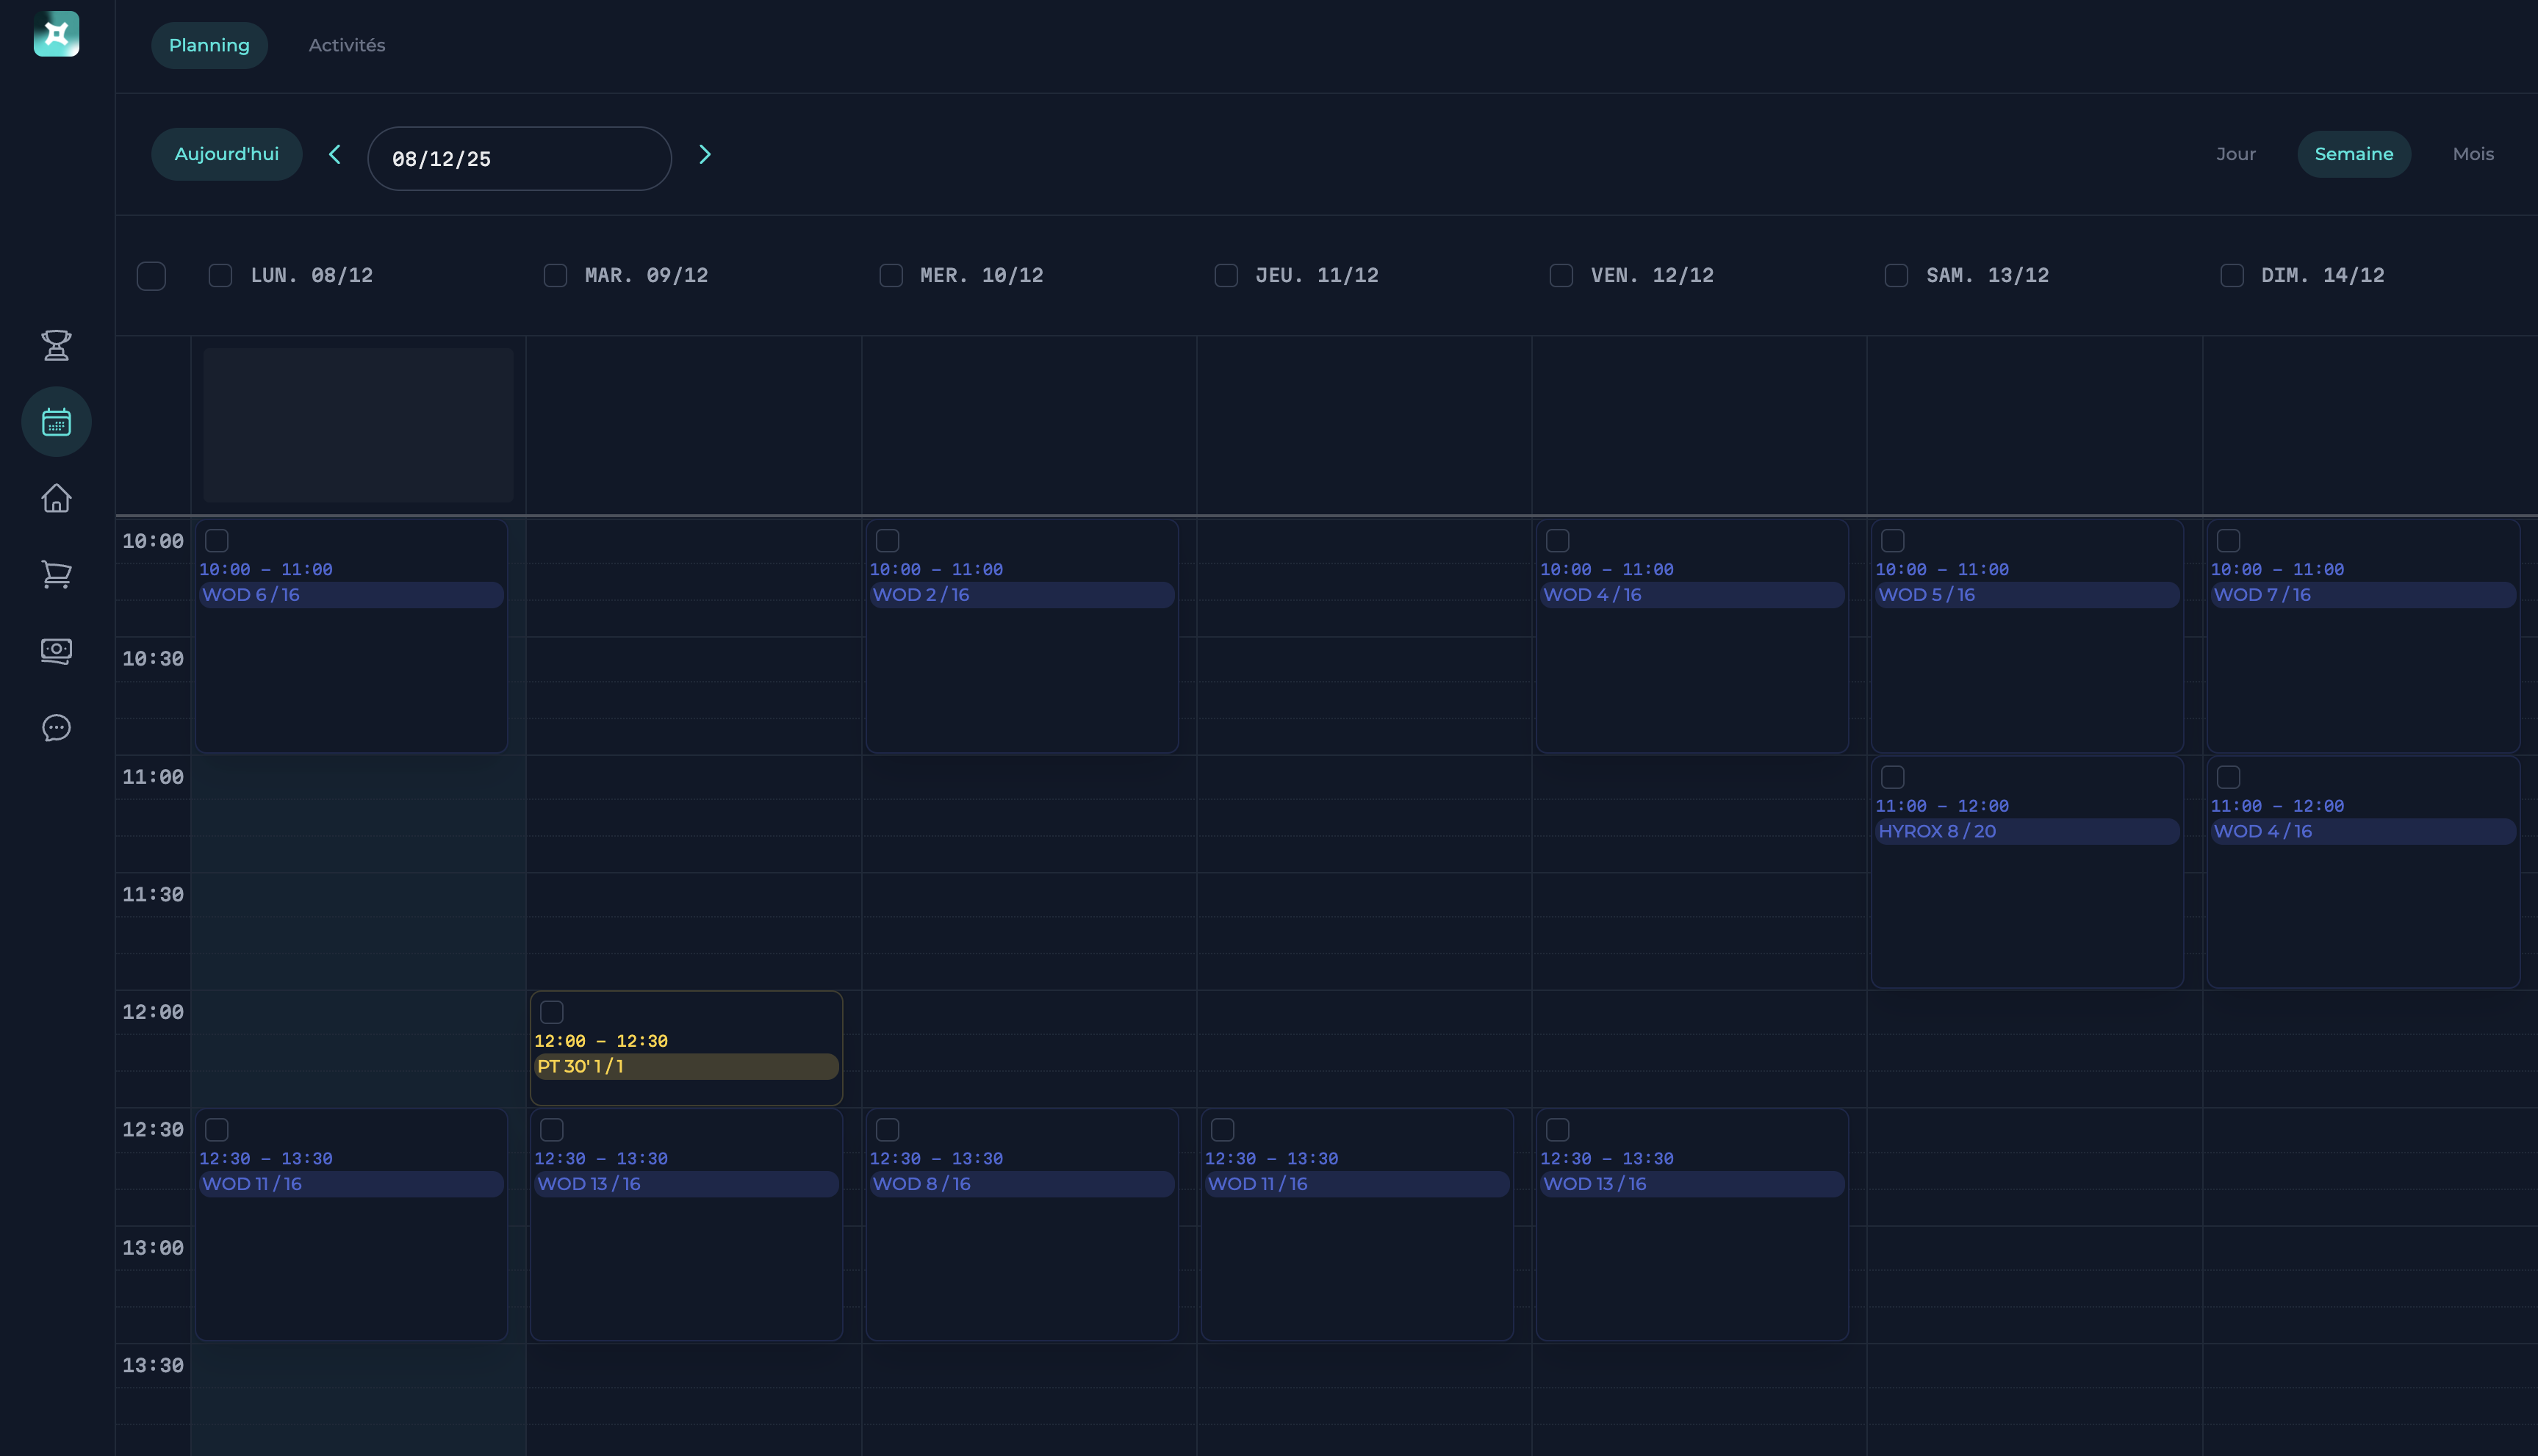
Task: Open the trophy competitions section
Action: coord(56,345)
